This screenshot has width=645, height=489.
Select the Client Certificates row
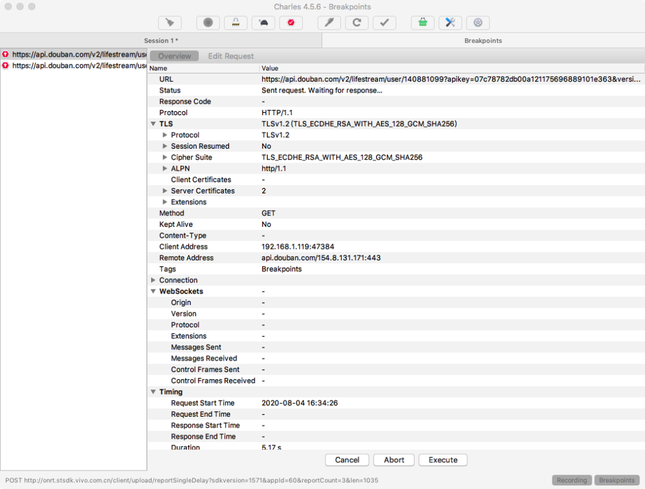click(x=396, y=180)
